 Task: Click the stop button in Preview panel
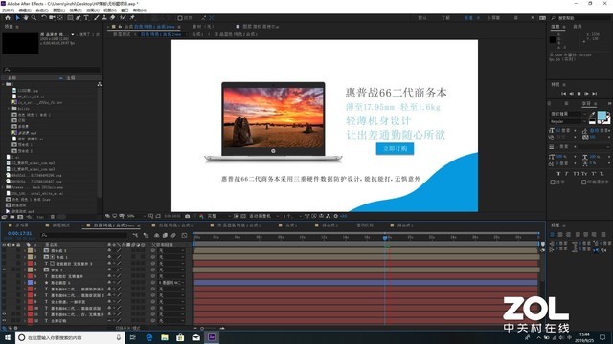579,94
